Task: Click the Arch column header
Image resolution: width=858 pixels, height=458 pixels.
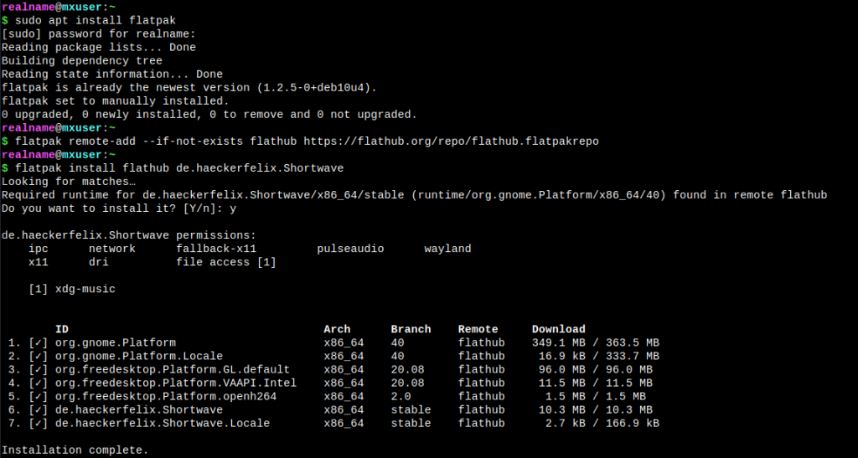Action: tap(337, 329)
